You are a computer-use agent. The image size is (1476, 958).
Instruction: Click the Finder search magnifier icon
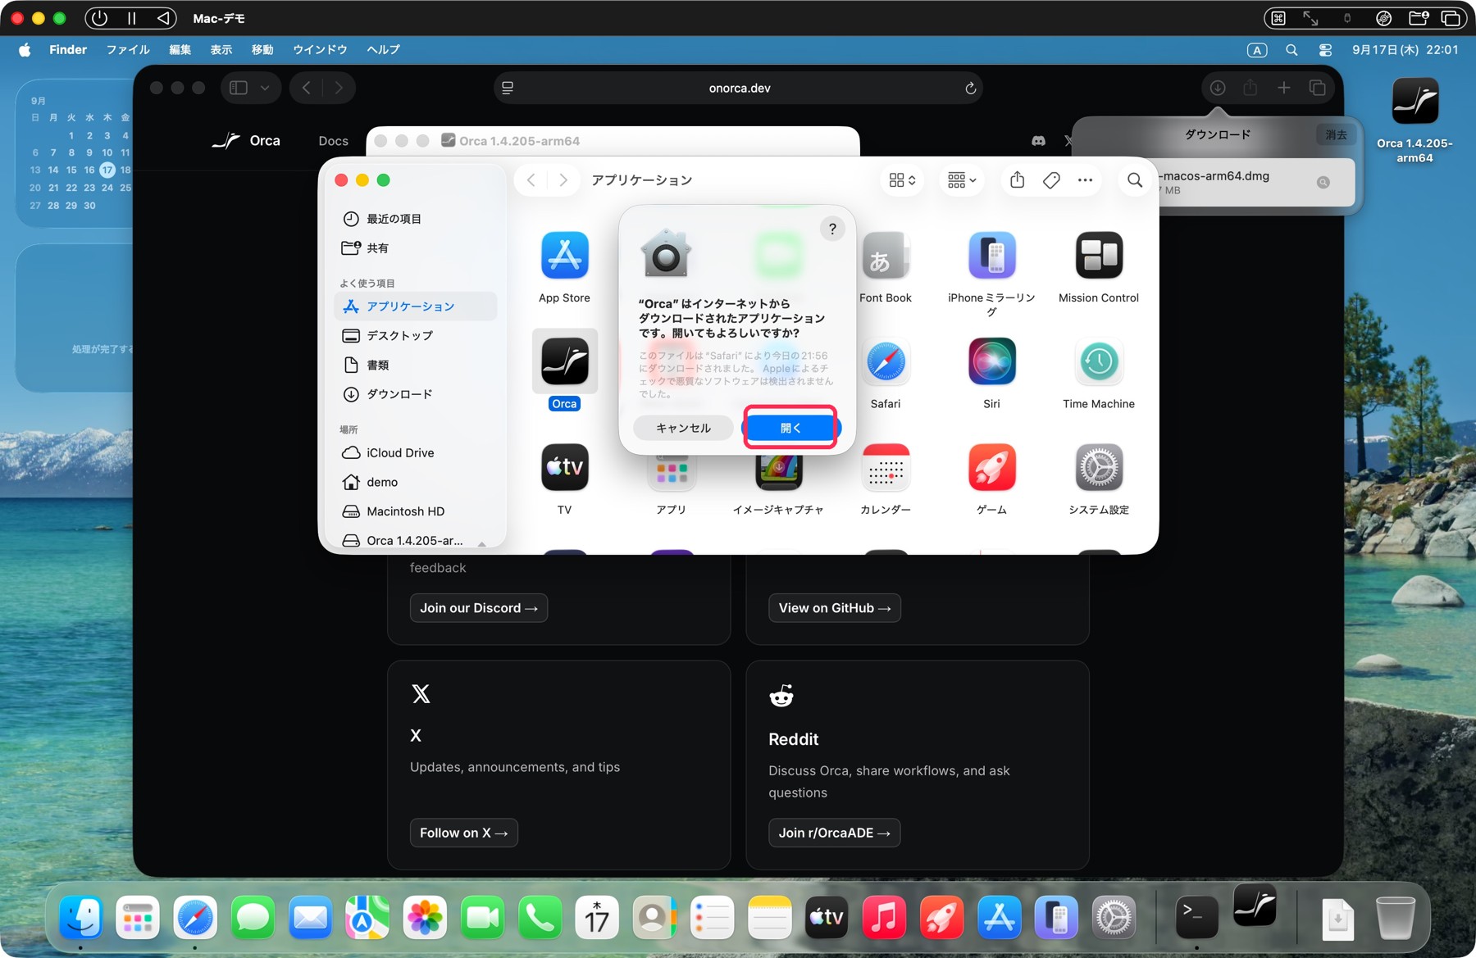(x=1135, y=179)
